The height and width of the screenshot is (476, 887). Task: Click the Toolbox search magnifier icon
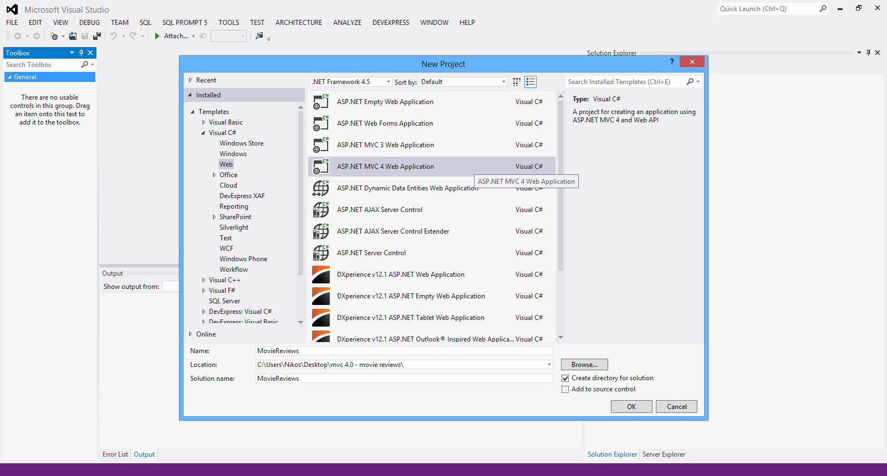pyautogui.click(x=85, y=65)
